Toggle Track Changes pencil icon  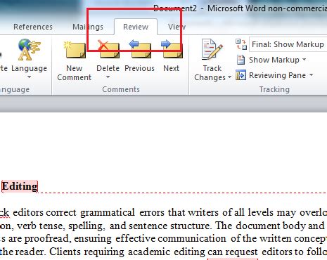(x=212, y=50)
